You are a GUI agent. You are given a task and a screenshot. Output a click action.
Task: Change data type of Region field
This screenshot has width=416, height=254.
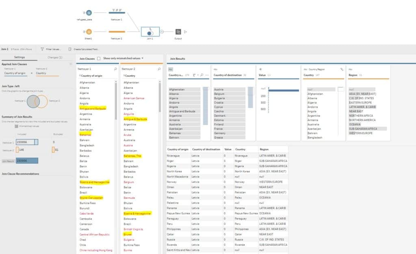[x=351, y=69]
